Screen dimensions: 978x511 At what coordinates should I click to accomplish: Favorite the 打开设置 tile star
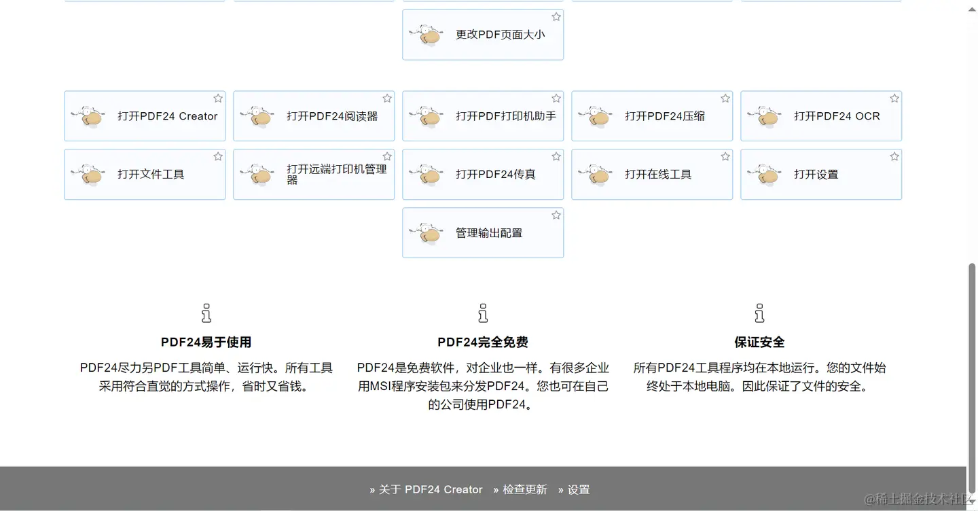pos(894,157)
